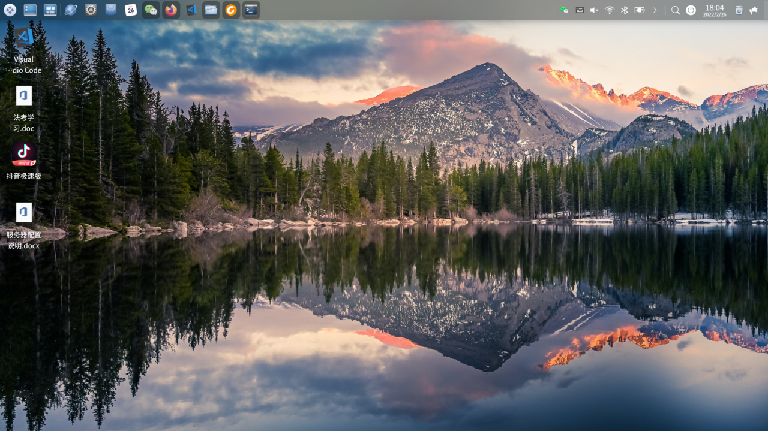
Task: Toggle the Wi-Fi icon in the tray
Action: [x=610, y=10]
